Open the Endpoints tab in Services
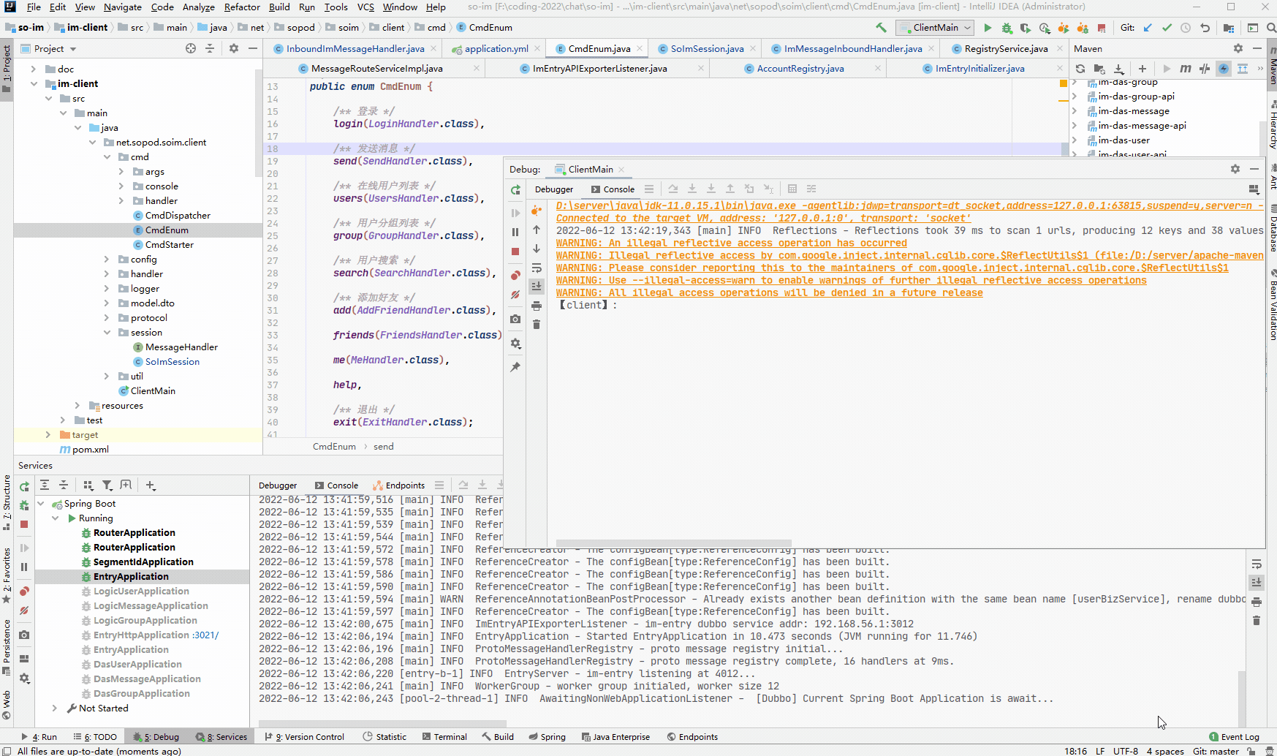Image resolution: width=1277 pixels, height=756 pixels. pos(398,485)
